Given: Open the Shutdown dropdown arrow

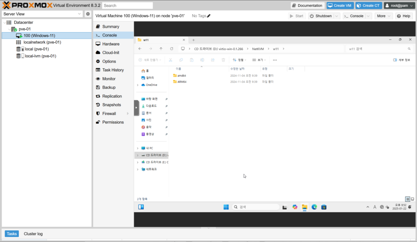Looking at the screenshot, I should [x=337, y=16].
